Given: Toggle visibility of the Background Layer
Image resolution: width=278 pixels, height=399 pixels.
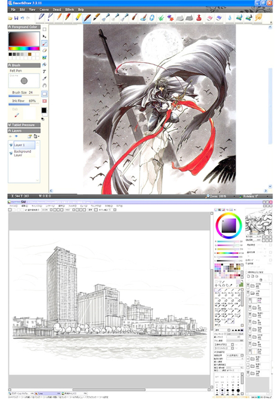Looking at the screenshot, I should point(11,153).
